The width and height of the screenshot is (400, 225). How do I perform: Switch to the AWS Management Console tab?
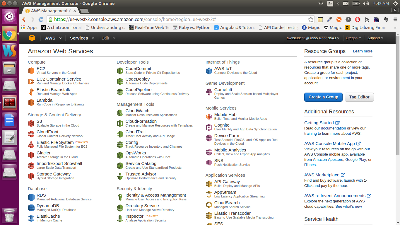tap(50, 10)
